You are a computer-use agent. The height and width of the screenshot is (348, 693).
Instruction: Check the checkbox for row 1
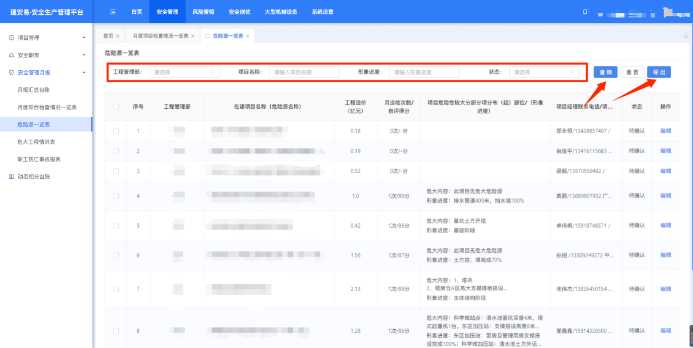[x=116, y=131]
